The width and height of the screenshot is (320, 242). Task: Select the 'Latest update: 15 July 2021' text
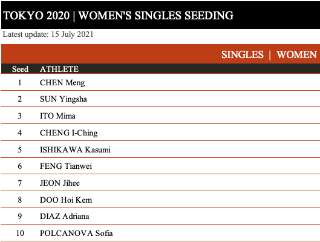48,34
